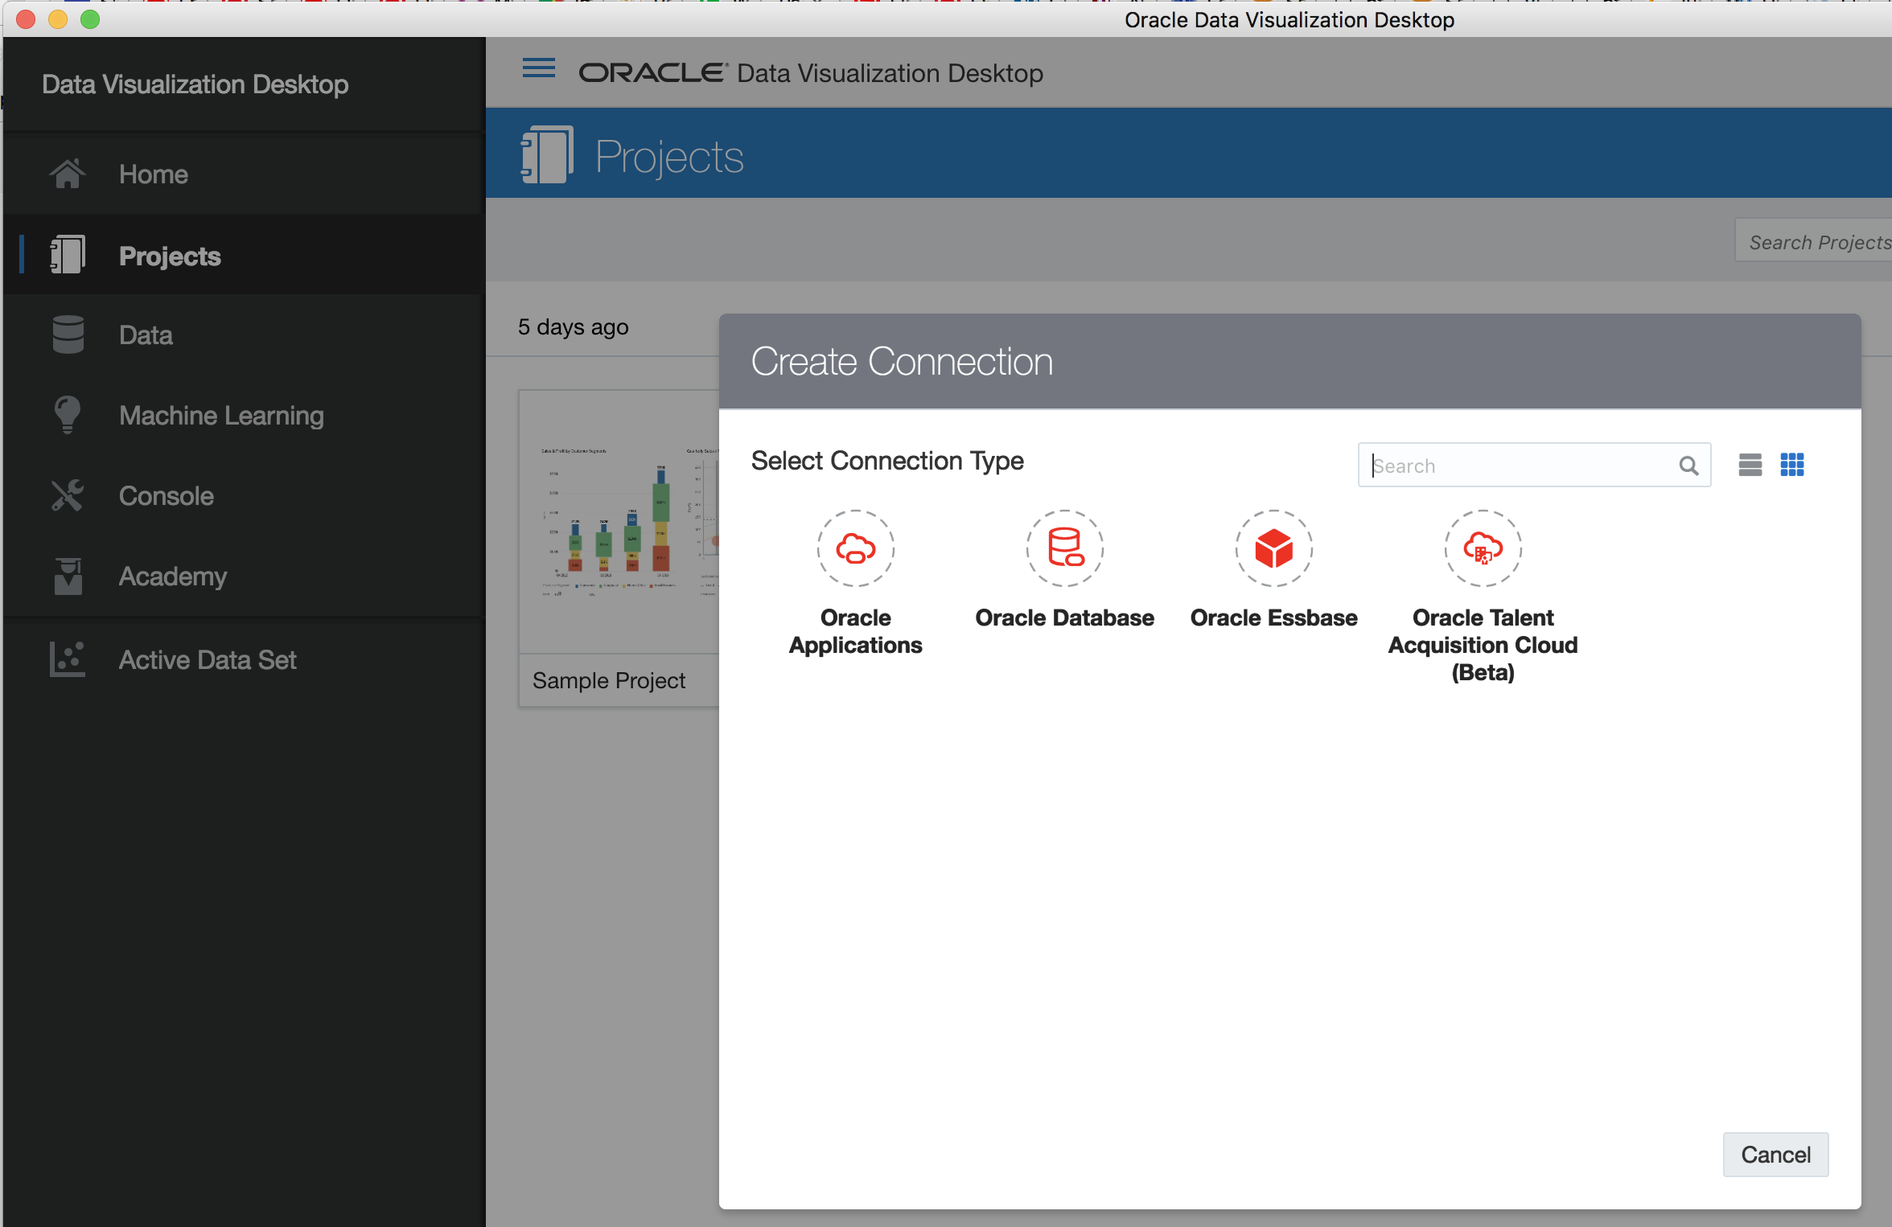Click the ORACLE logo in header
Image resolution: width=1892 pixels, height=1227 pixels.
tap(652, 73)
